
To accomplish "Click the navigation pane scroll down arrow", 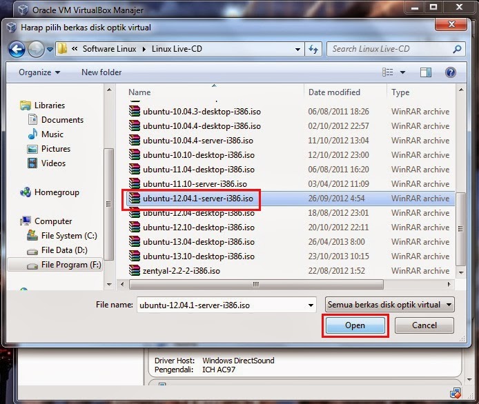I will (109, 285).
